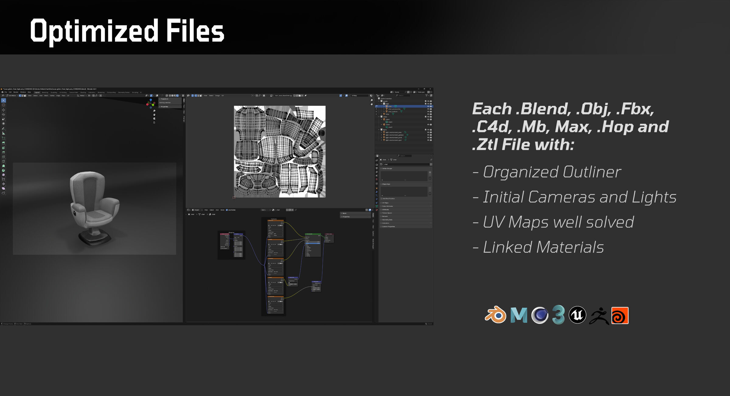Hide chair_accessories with its eye icon
Image resolution: width=730 pixels, height=396 pixels.
pos(428,109)
